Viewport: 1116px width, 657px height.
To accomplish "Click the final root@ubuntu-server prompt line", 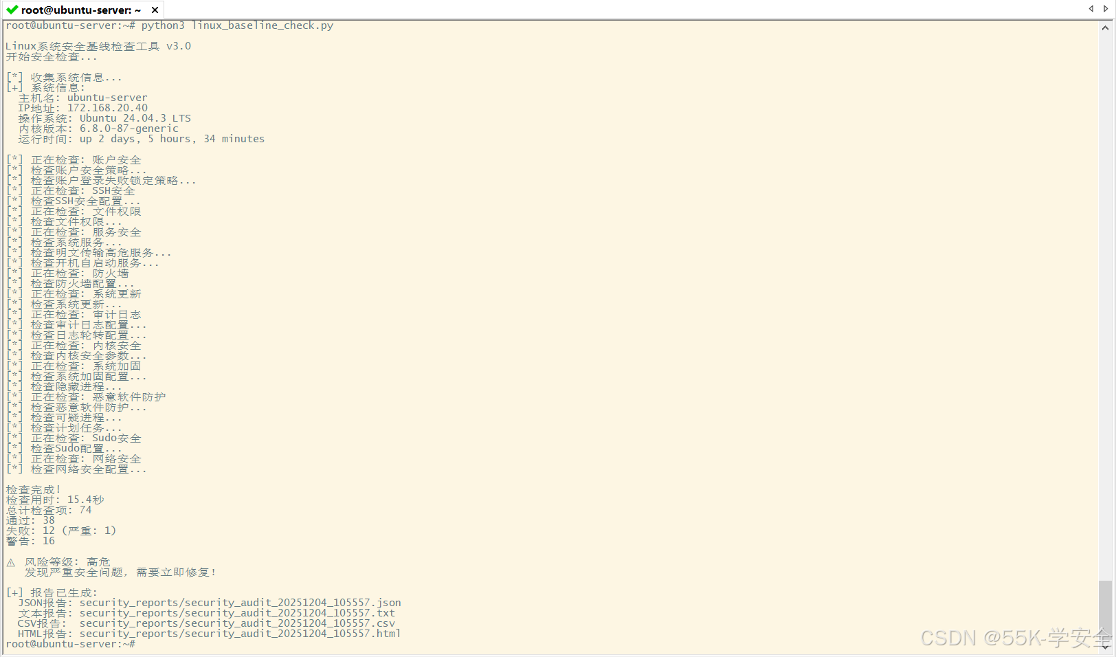I will (x=71, y=644).
